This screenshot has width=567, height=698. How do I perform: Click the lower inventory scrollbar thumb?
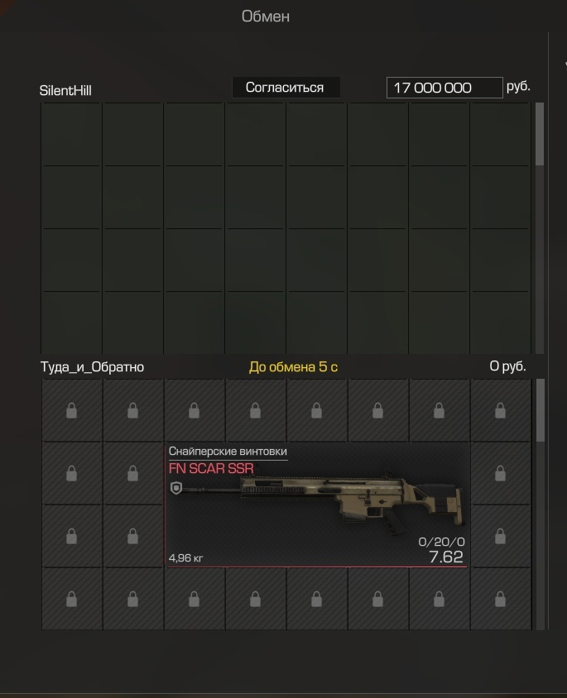(x=540, y=410)
